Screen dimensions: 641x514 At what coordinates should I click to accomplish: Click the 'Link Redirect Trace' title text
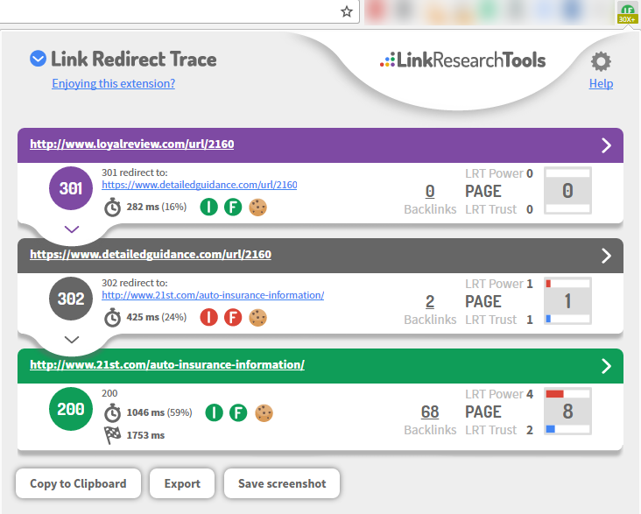point(134,59)
